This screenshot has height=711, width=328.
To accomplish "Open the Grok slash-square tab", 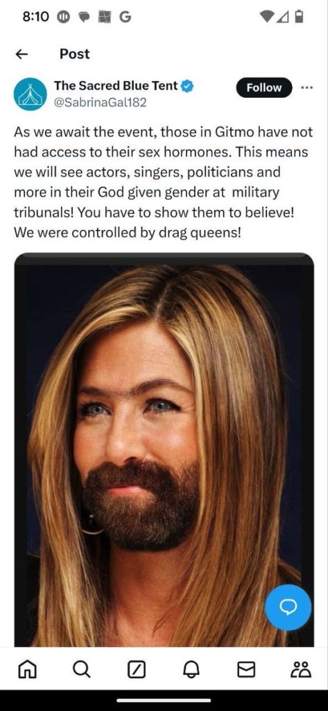I will (x=137, y=669).
